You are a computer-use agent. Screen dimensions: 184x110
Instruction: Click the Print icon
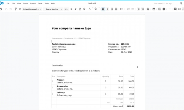pyautogui.click(x=1, y=9)
